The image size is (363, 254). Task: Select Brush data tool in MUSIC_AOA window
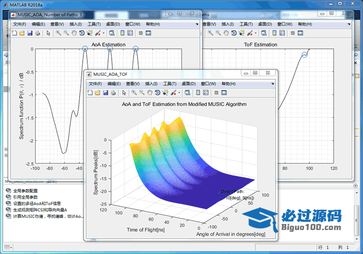(x=97, y=33)
